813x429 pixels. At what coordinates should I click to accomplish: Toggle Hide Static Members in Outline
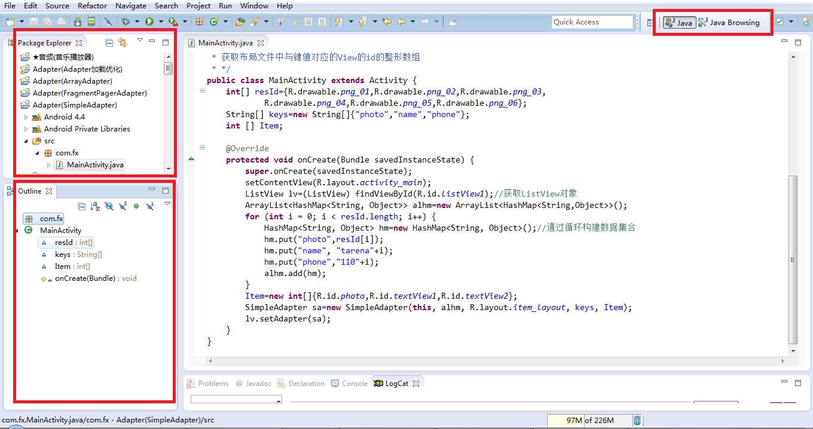tap(123, 206)
